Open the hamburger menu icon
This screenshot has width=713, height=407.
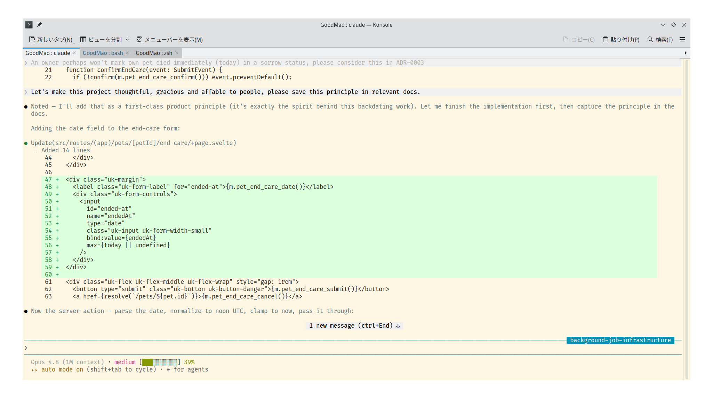tap(682, 40)
